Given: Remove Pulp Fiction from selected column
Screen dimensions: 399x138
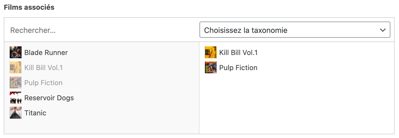Looking at the screenshot, I should pos(238,68).
